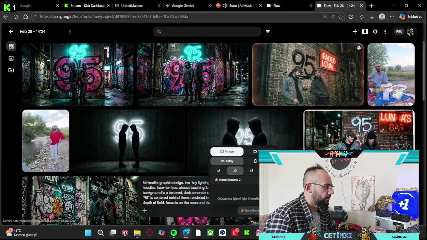Open Copilot Sohbet et button
This screenshot has height=240, width=427.
tap(411, 17)
